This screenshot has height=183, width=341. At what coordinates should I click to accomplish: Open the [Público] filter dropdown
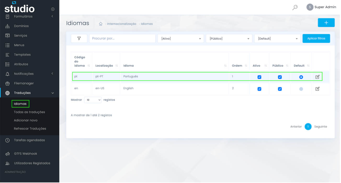coord(229,38)
